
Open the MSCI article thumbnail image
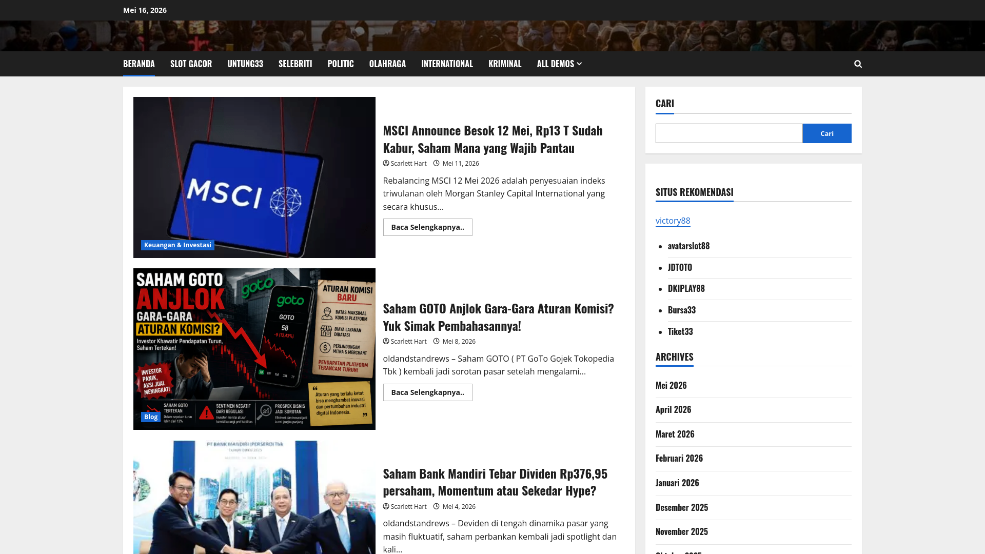[254, 177]
